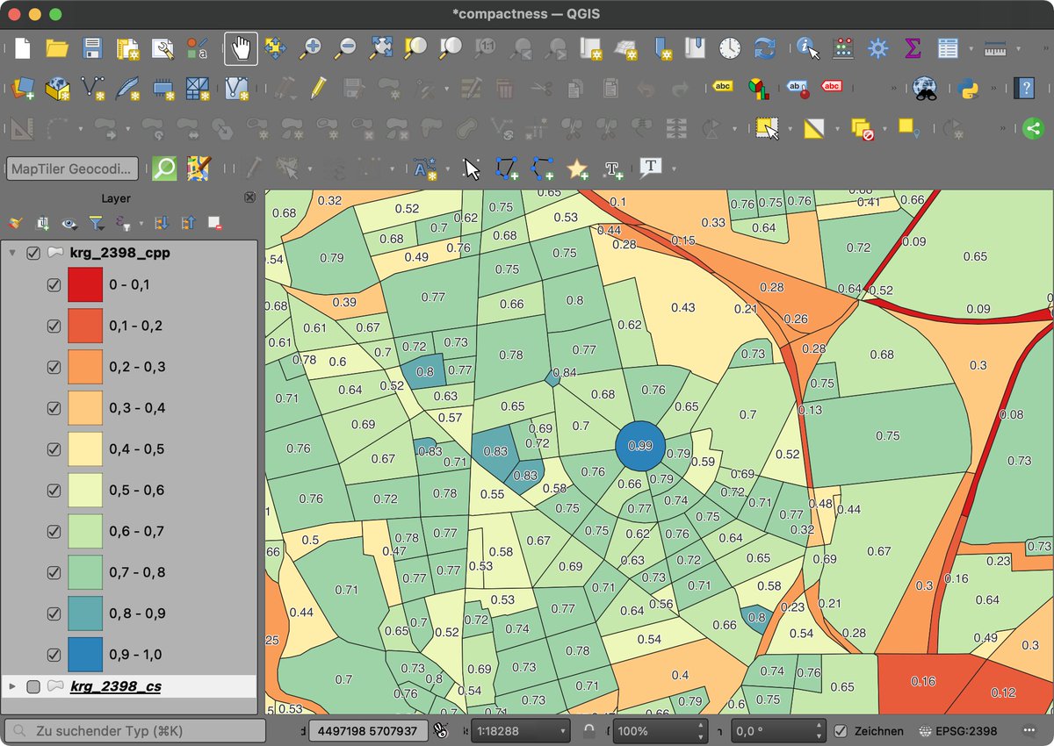Open the Help Contents book icon
The height and width of the screenshot is (746, 1054).
[x=1024, y=88]
